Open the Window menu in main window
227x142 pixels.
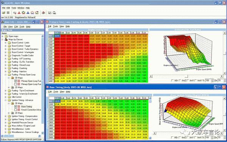pos(21,8)
